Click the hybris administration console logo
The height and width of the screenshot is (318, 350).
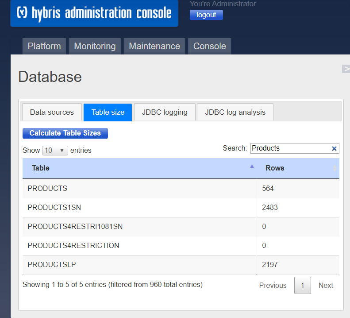[x=94, y=13]
